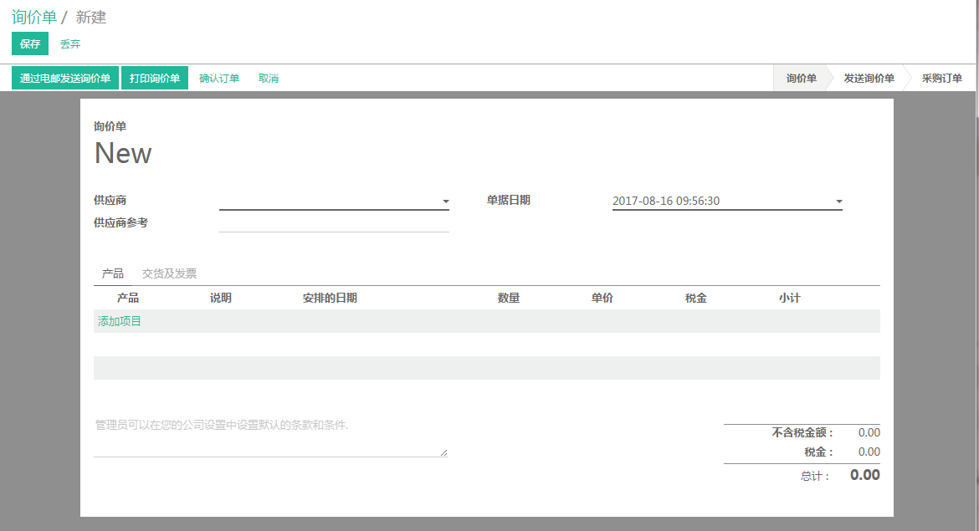Discard changes with the 丢弃 button
Viewport: 979px width, 531px height.
tap(70, 44)
